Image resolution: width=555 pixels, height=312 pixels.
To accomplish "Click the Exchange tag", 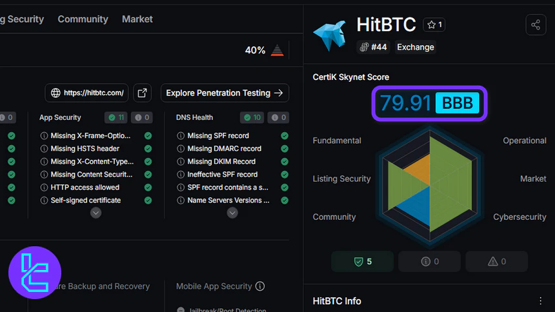I will click(416, 47).
